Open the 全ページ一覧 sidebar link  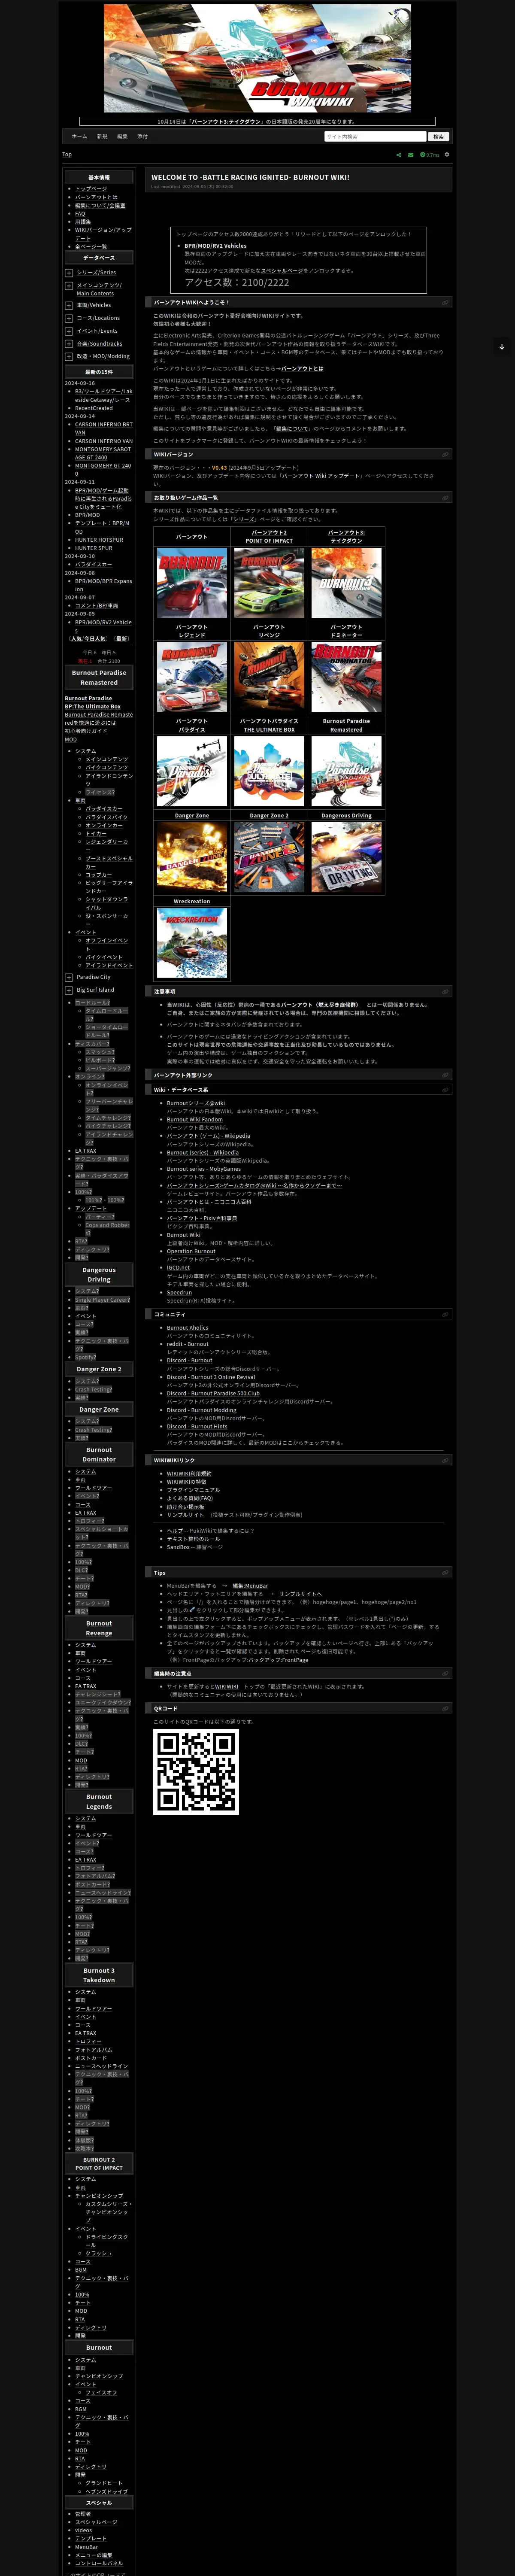click(x=91, y=246)
